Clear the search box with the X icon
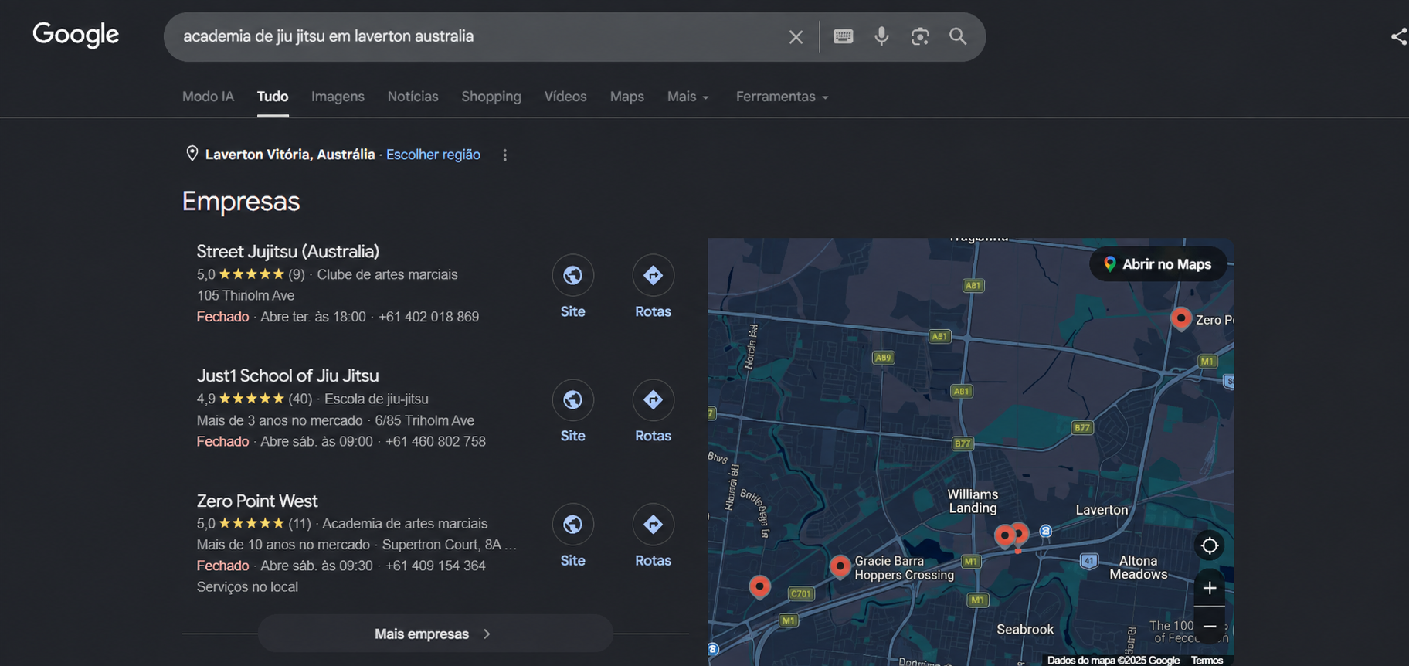Viewport: 1409px width, 666px height. 796,36
